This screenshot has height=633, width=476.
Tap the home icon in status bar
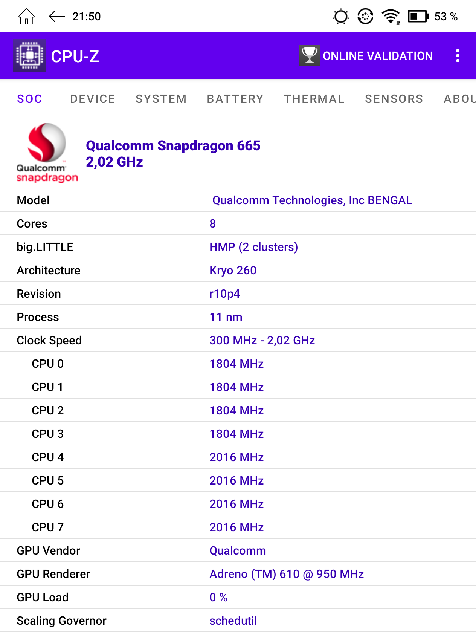coord(26,17)
